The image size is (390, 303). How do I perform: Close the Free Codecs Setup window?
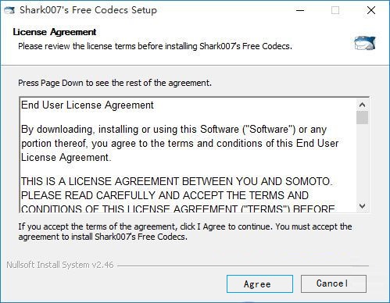click(371, 10)
